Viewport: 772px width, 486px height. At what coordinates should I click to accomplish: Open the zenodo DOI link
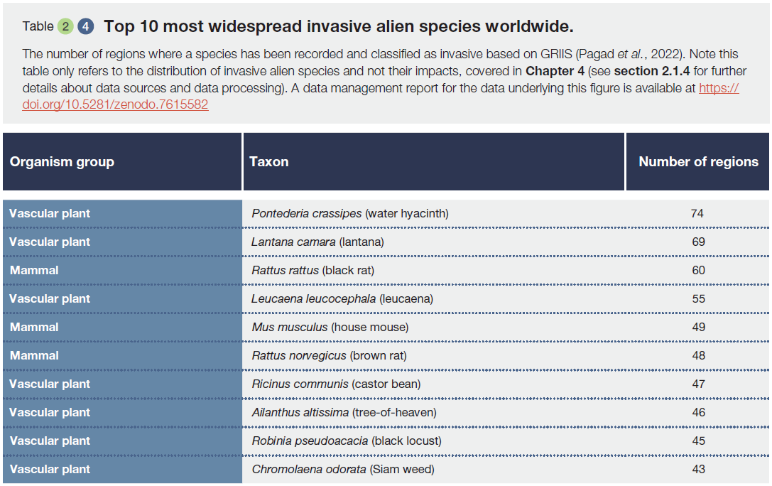(115, 104)
